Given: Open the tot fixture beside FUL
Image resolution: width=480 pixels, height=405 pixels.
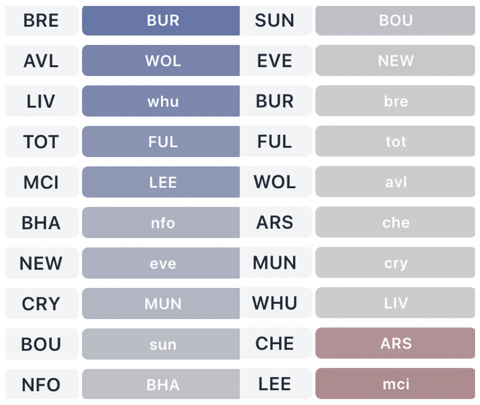Looking at the screenshot, I should click(395, 142).
